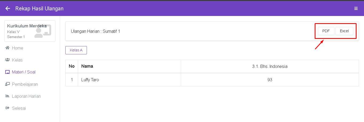Click the user icon in the Kurikulum Merdeka card
This screenshot has height=122, width=364.
tap(42, 31)
